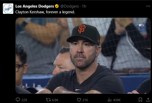Viewport: 152px width, 103px height.
Task: Click the 229 replies count
Action: 24,100
